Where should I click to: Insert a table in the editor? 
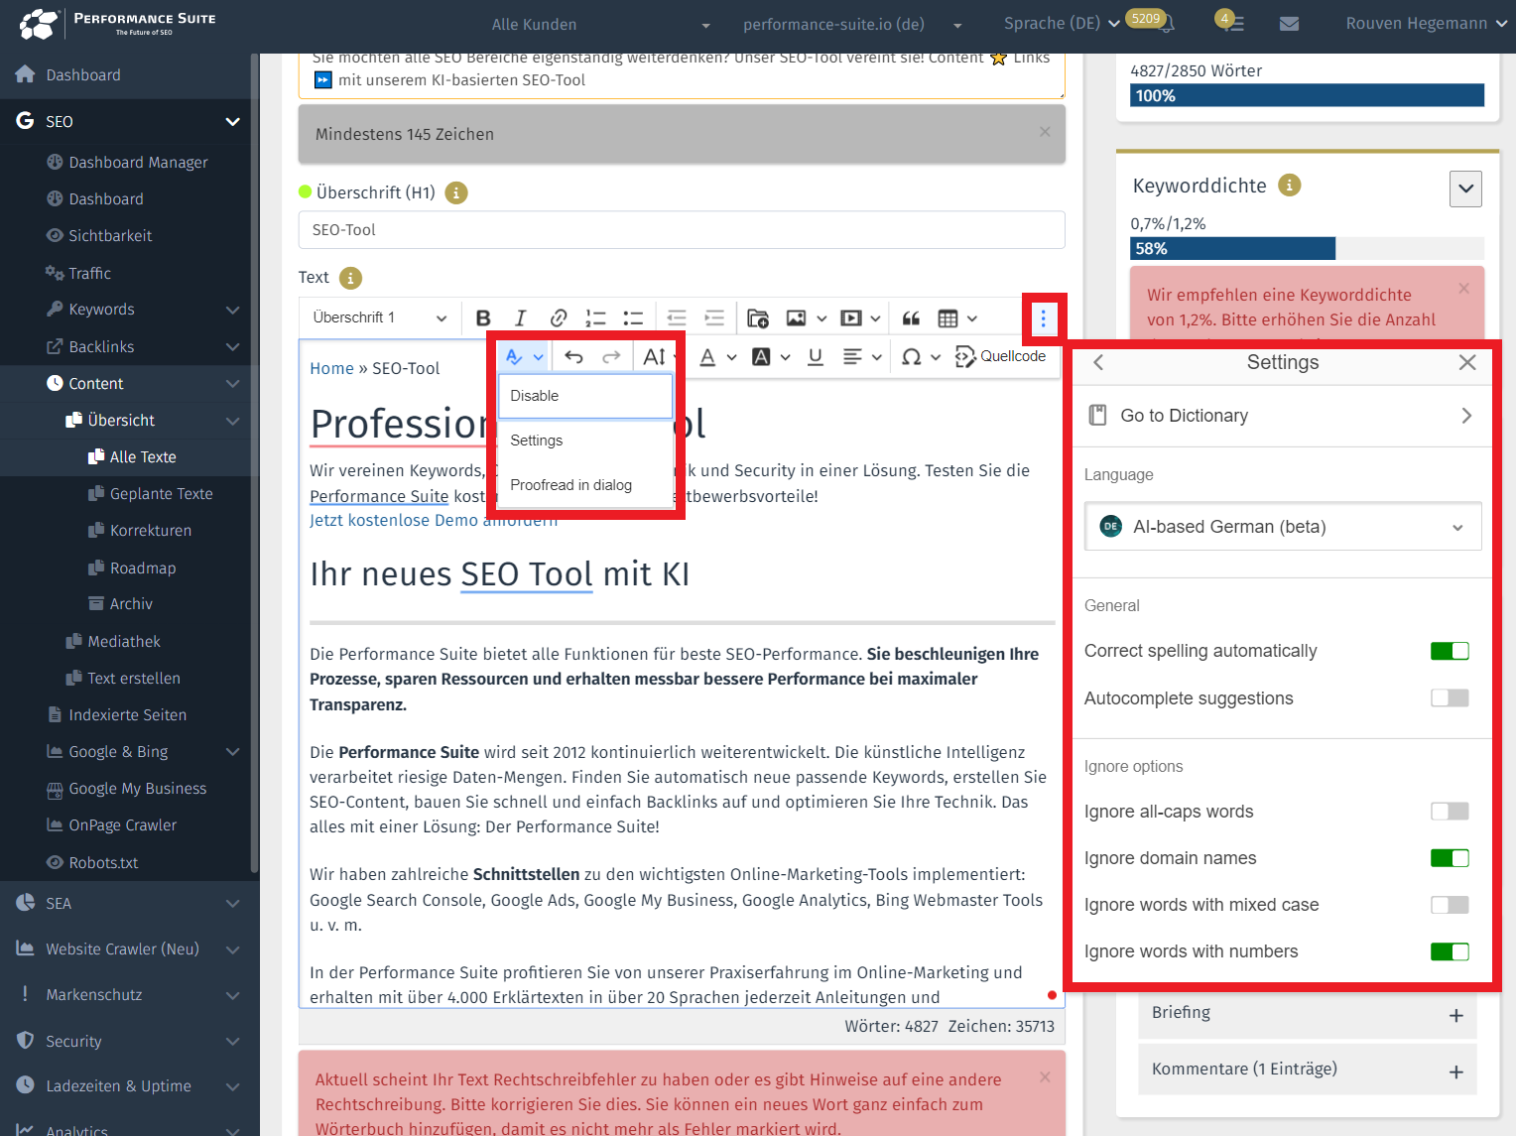(x=948, y=318)
